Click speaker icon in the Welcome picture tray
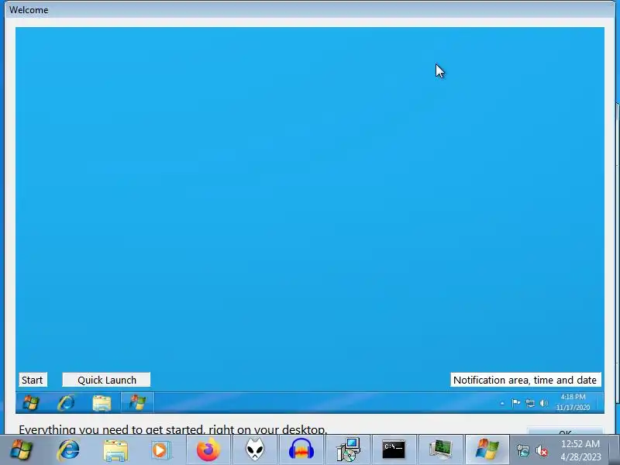The width and height of the screenshot is (620, 465). 544,403
